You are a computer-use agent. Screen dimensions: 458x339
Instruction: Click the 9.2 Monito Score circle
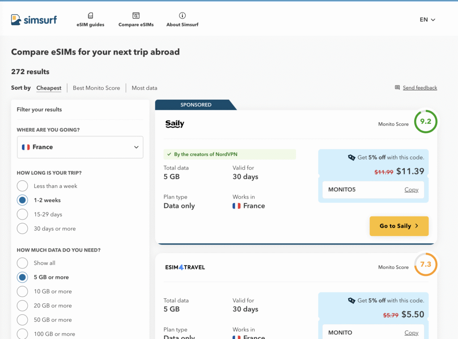[x=426, y=122]
